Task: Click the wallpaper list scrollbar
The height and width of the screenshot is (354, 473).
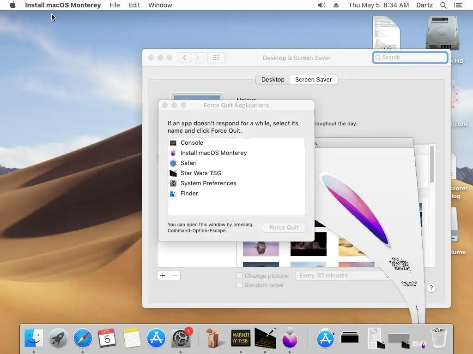Action: [x=432, y=165]
